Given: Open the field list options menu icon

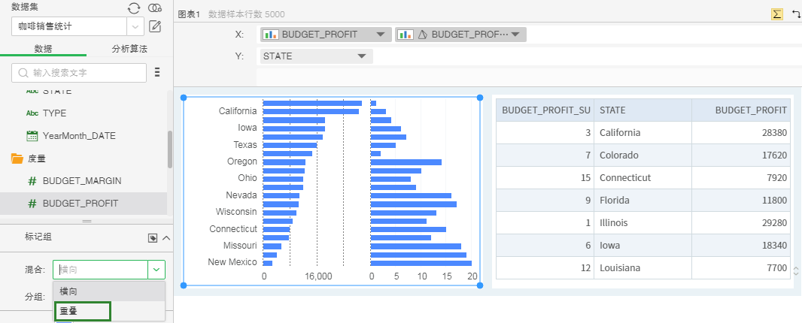Looking at the screenshot, I should [157, 73].
